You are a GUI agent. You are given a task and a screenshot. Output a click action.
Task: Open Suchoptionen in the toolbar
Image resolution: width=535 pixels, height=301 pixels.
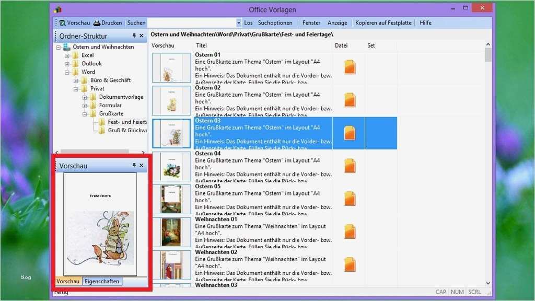275,23
